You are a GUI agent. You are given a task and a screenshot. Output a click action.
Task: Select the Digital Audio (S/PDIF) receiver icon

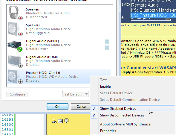15,46
